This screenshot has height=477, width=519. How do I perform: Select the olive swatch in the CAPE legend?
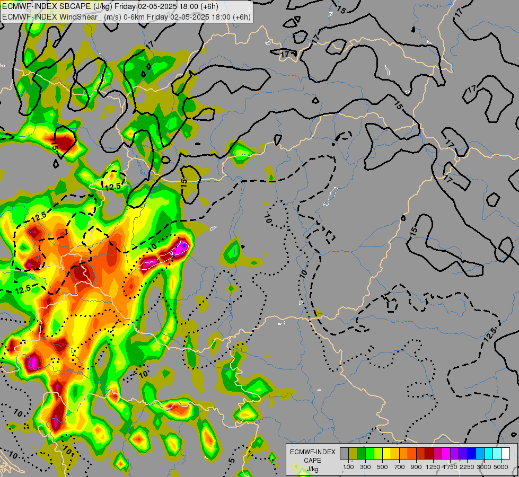tap(353, 453)
